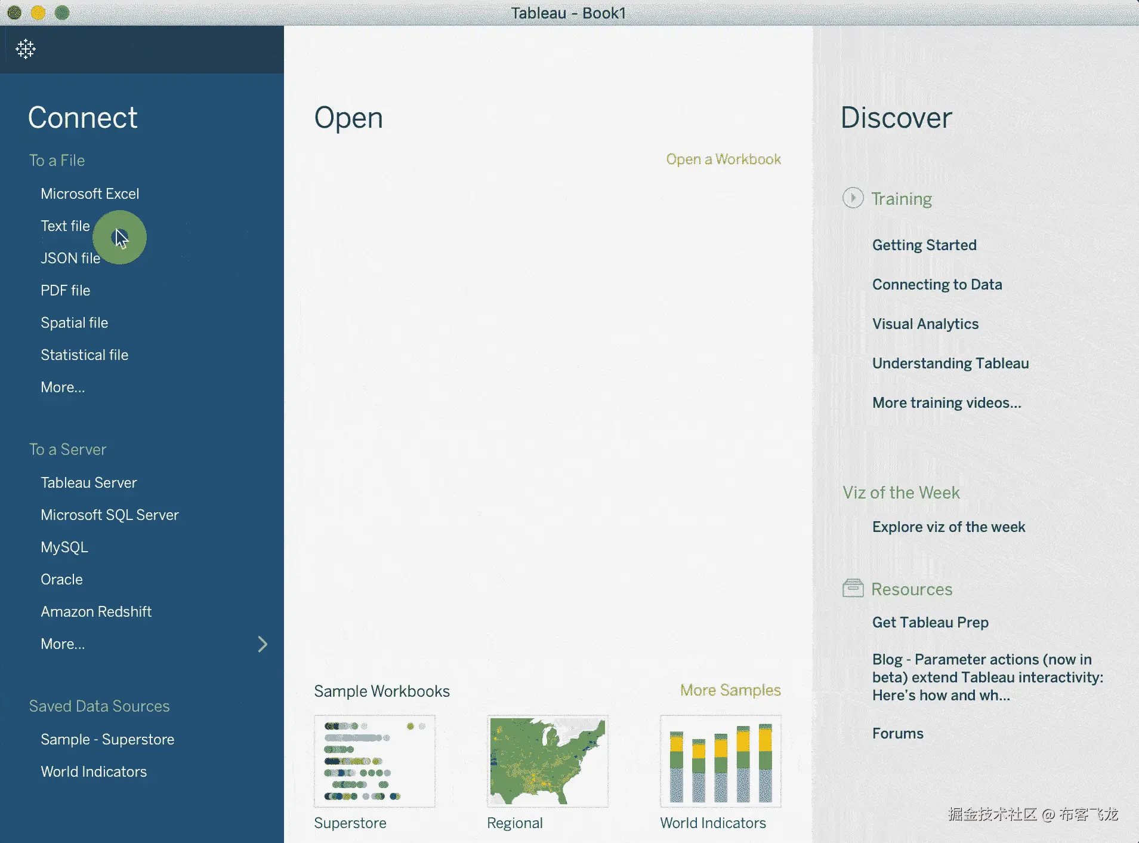Open the Parameter actions blog post
Viewport: 1139px width, 843px height.
[987, 677]
